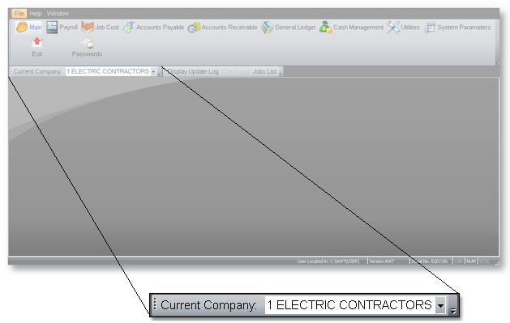Image resolution: width=510 pixels, height=323 pixels.
Task: Click the CAP indicator in the status bar
Action: 459,261
